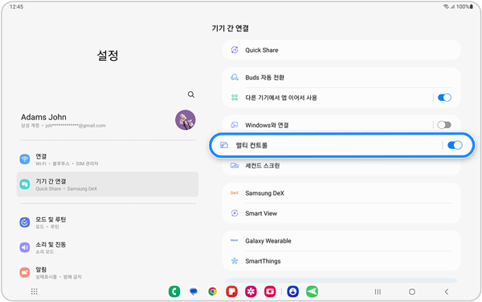This screenshot has height=302, width=482.
Task: Open SmartThings row
Action: [x=341, y=261]
